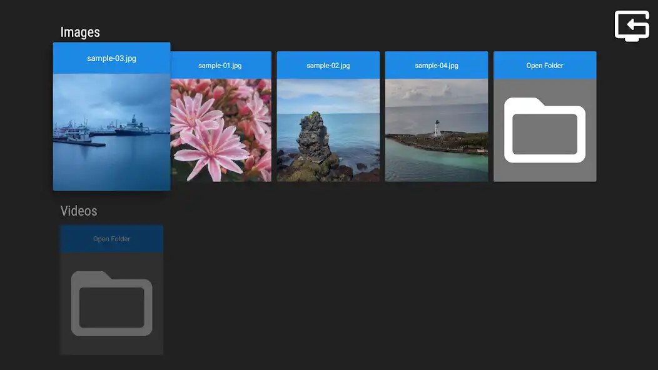
Task: Click the sample-03.jpg title bar
Action: [111, 57]
